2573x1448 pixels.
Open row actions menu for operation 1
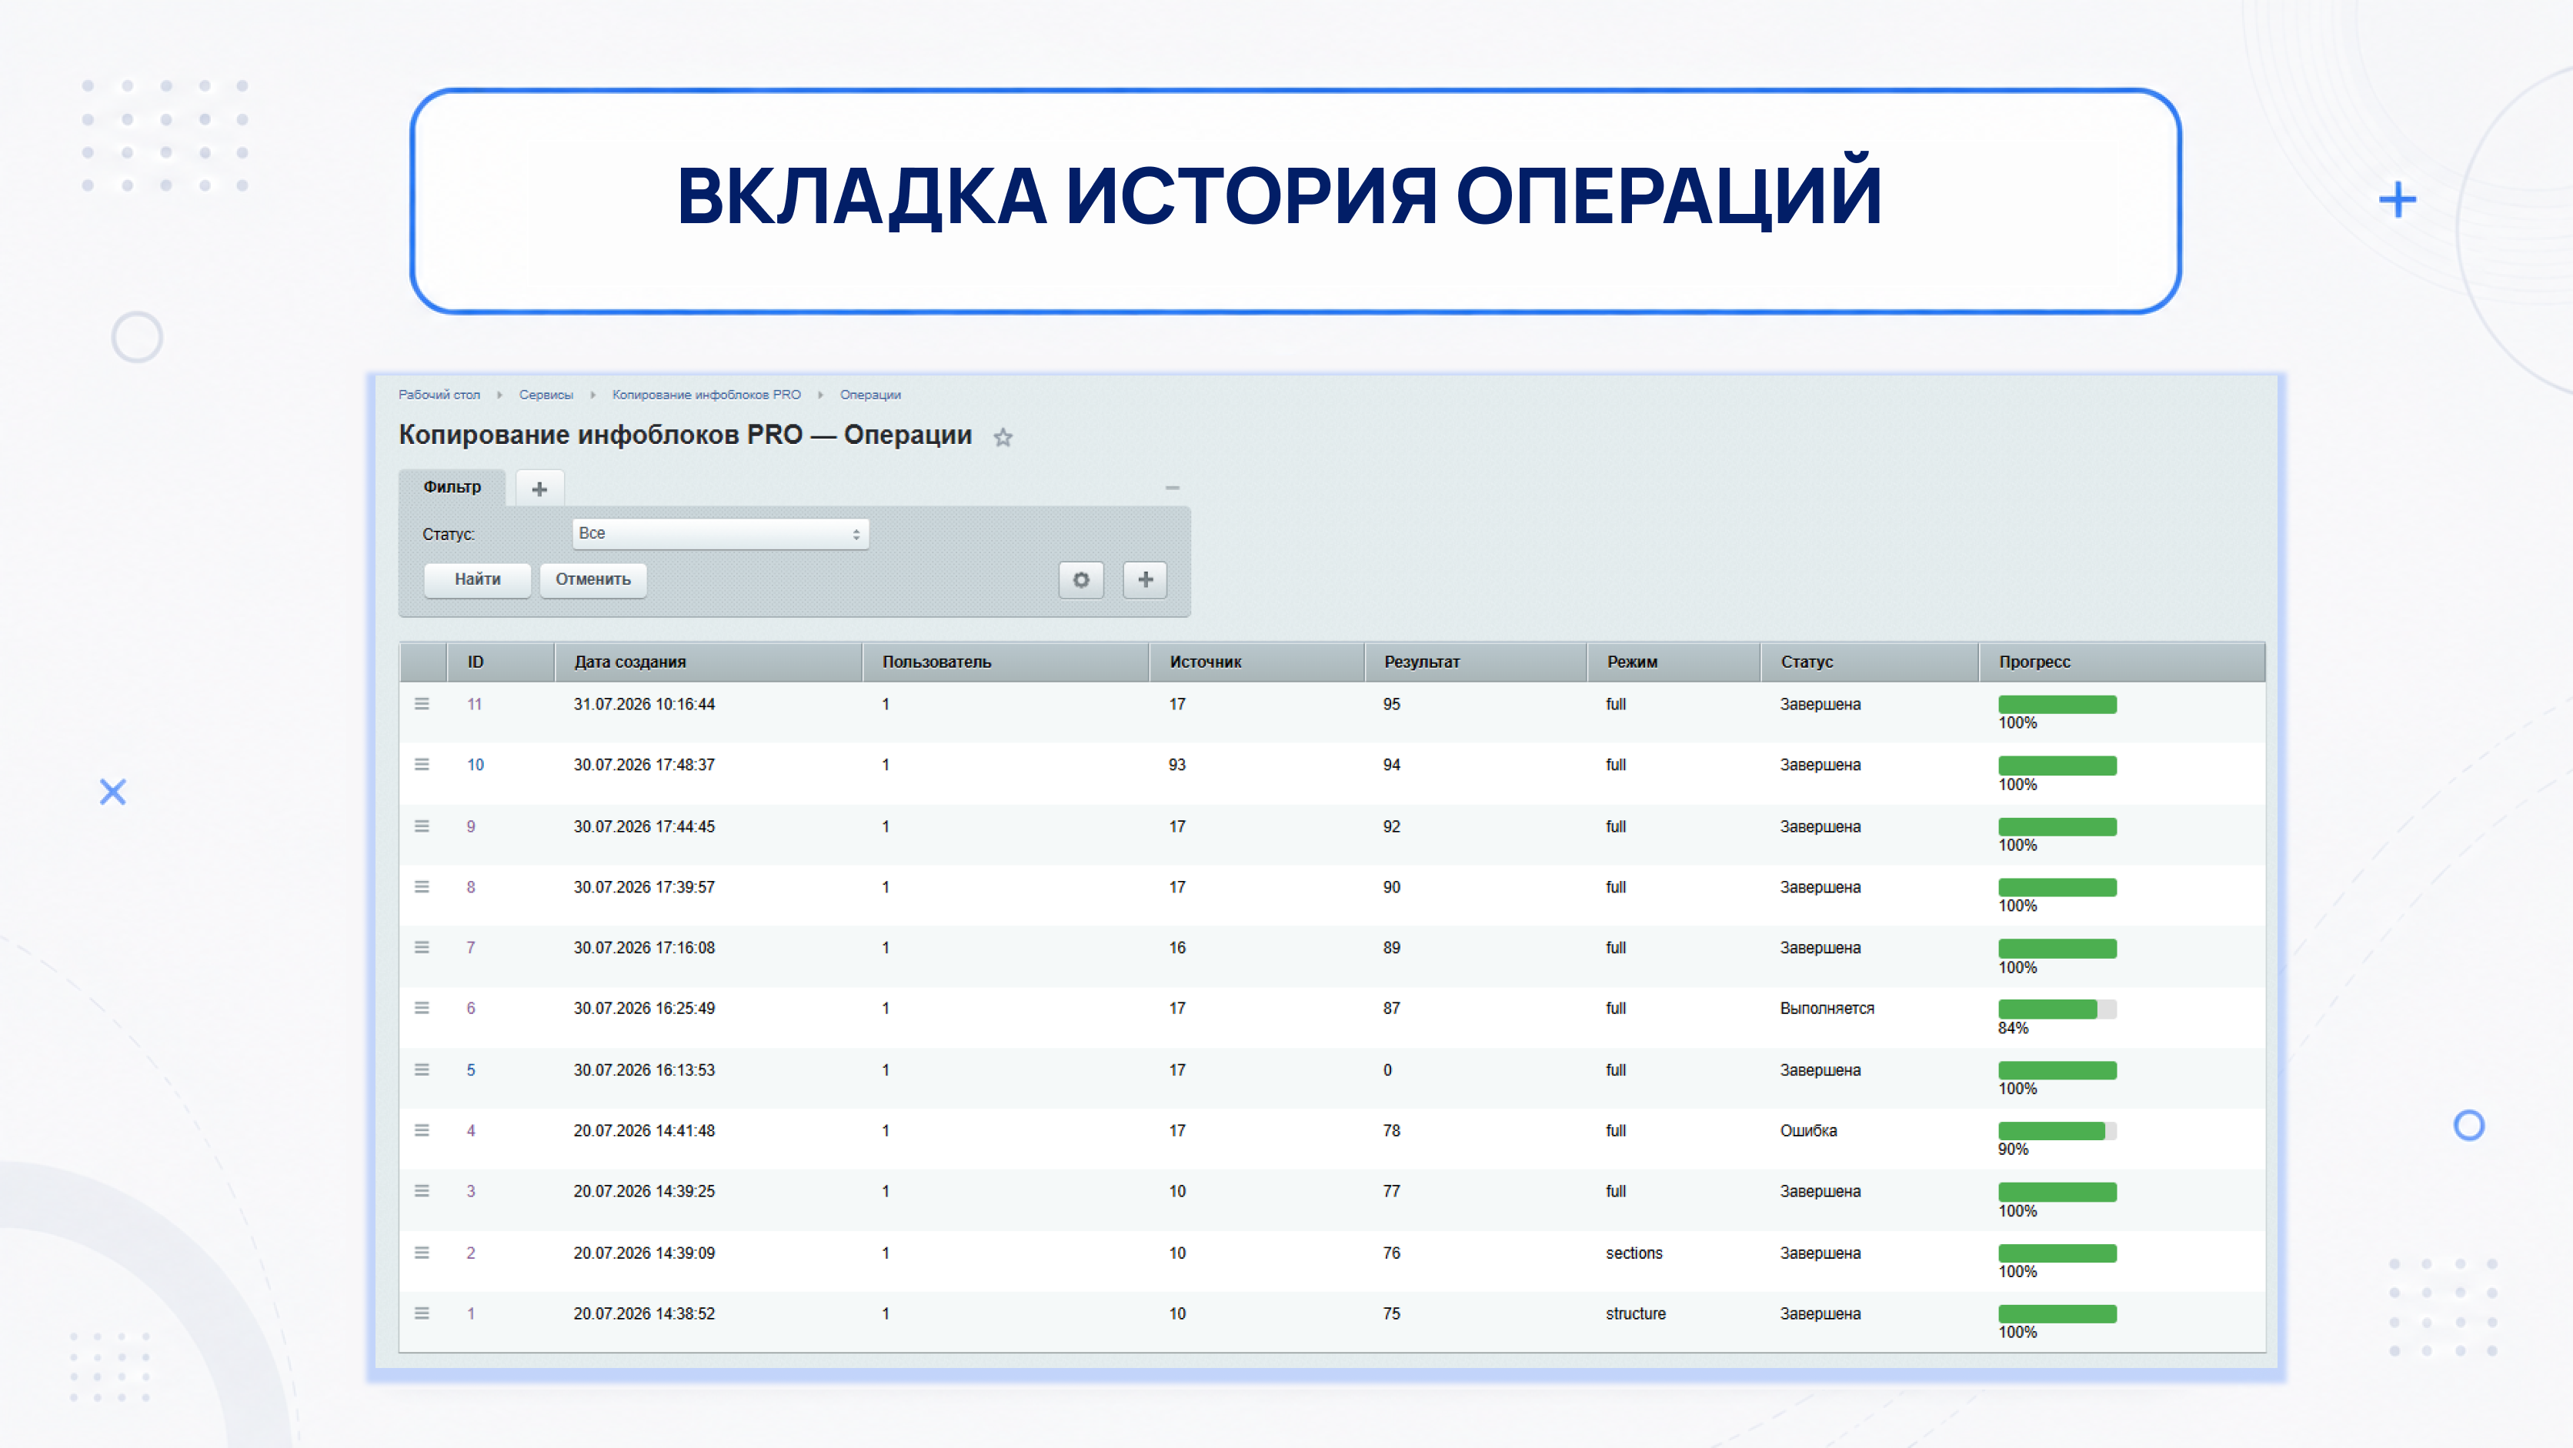pos(422,1314)
